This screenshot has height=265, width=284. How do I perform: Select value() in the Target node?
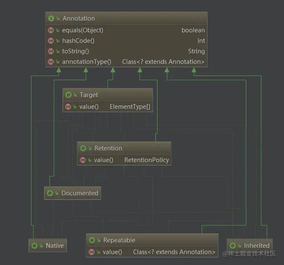coord(89,107)
